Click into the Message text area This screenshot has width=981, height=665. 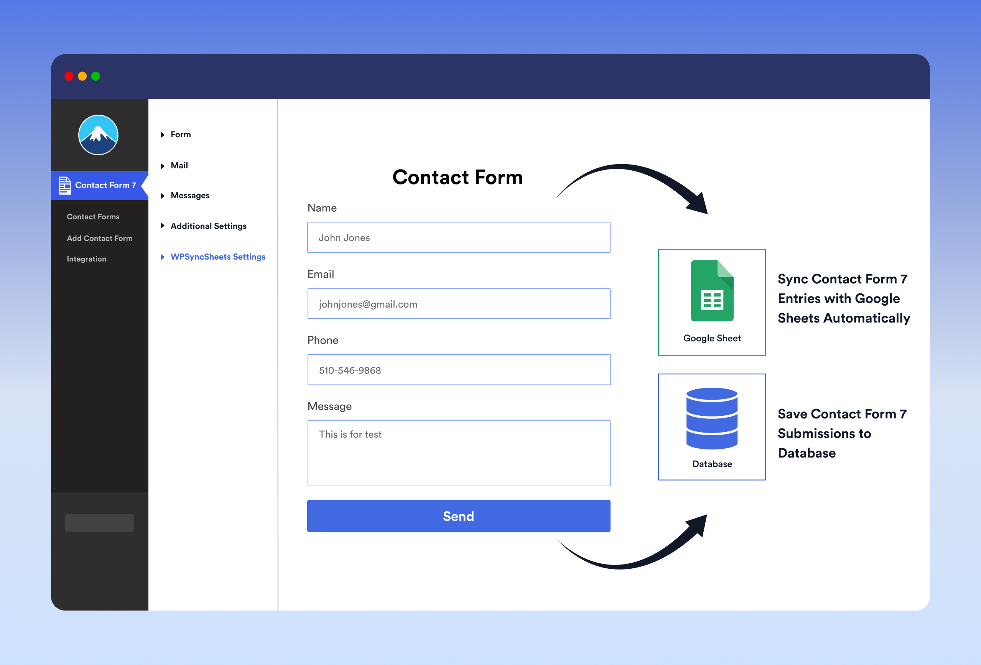[x=458, y=453]
